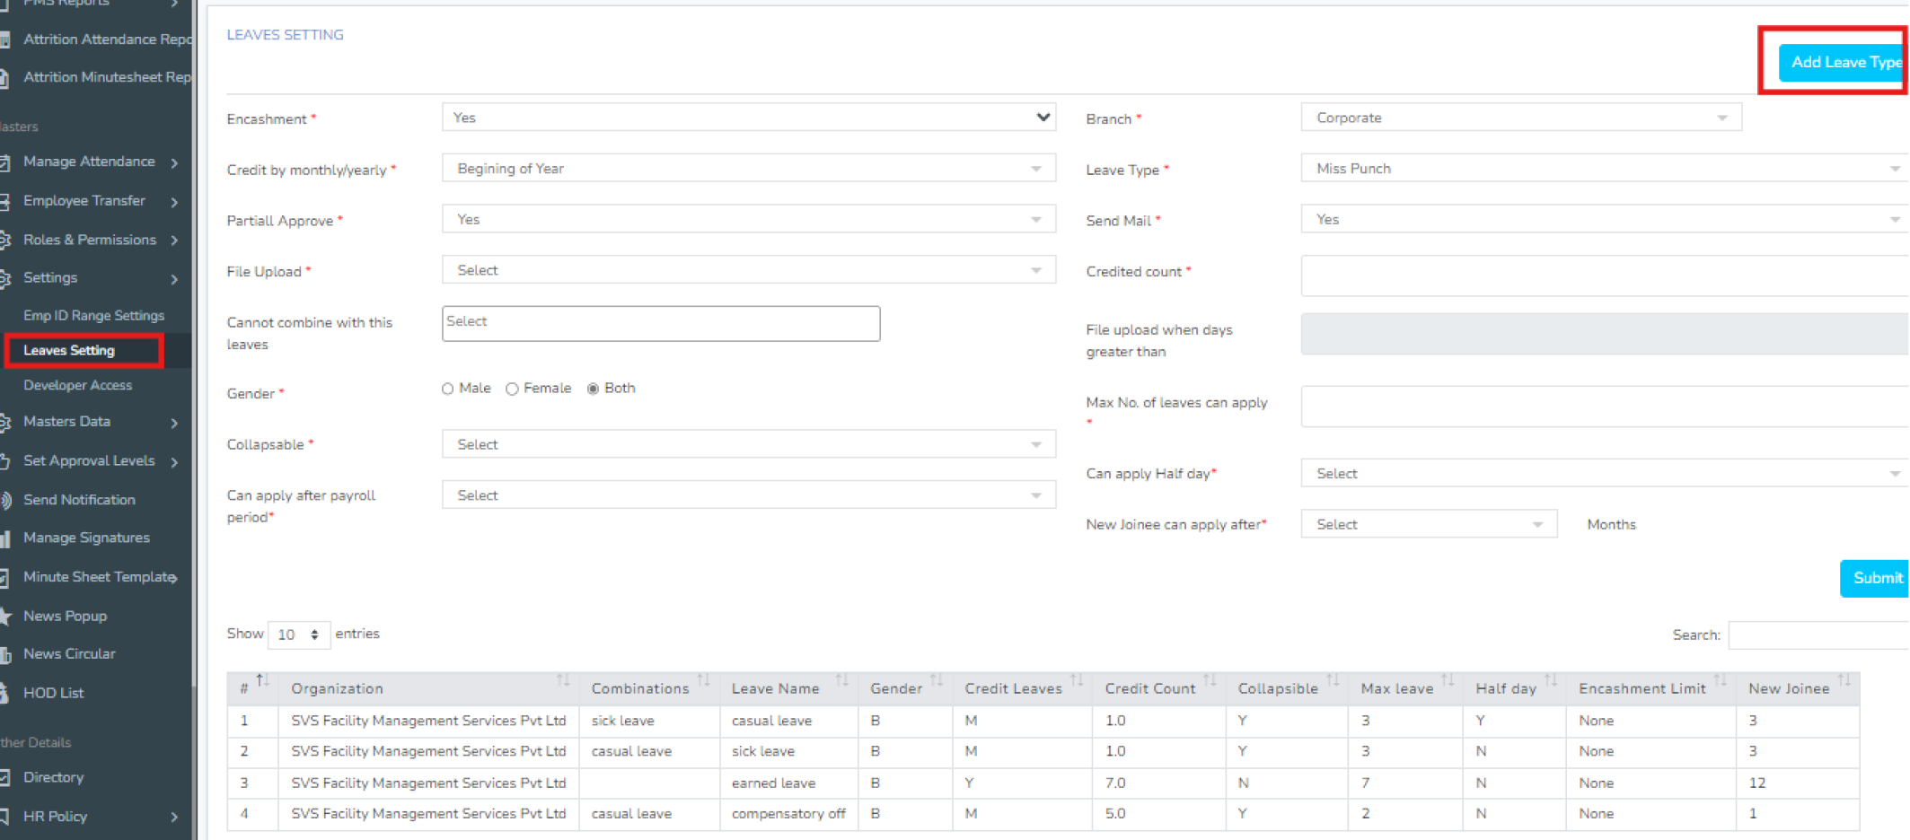This screenshot has width=1910, height=840.
Task: Click the Credited count input field
Action: [x=1605, y=276]
